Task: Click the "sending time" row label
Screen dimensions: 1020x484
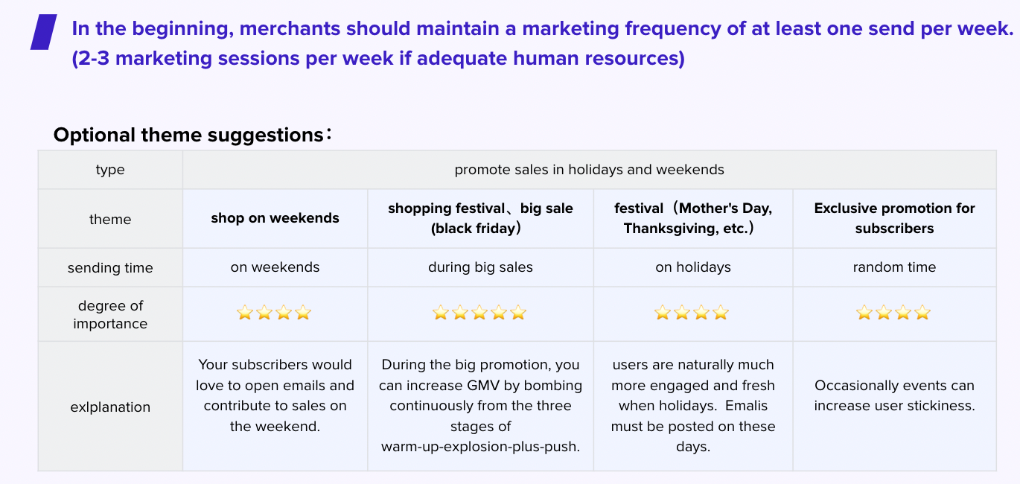Action: [110, 268]
